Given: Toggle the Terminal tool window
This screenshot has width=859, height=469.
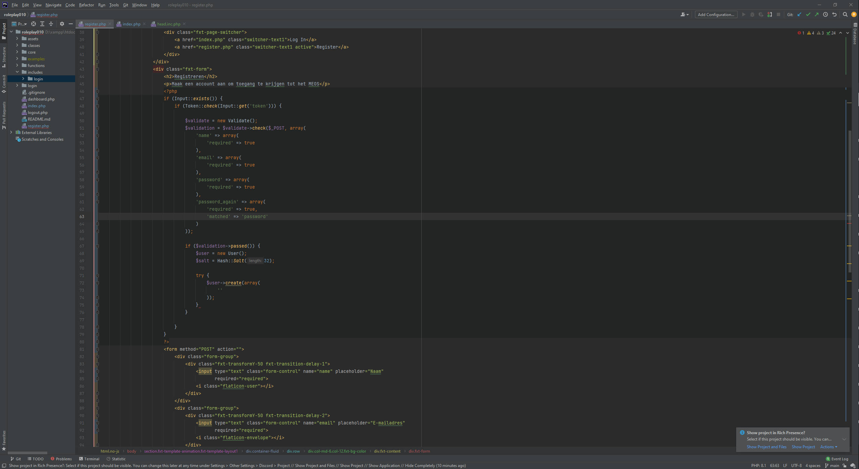Looking at the screenshot, I should click(x=89, y=459).
